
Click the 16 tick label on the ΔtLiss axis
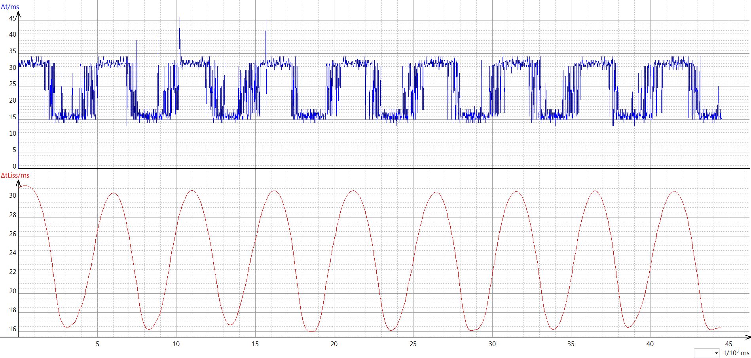coord(13,329)
